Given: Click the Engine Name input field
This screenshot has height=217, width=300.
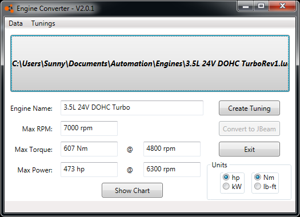Looking at the screenshot, I should click(x=132, y=108).
